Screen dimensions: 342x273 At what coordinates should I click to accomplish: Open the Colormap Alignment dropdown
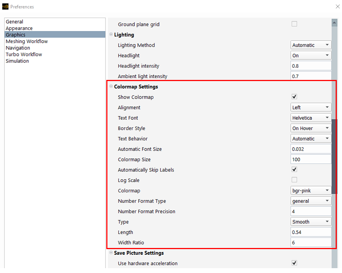coord(311,108)
